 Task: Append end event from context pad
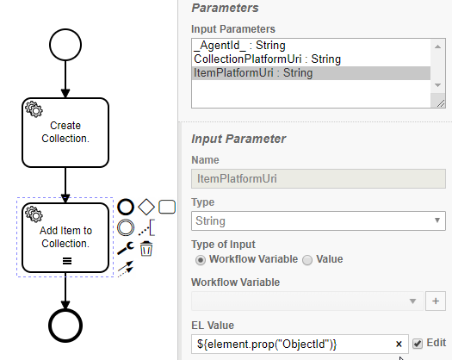(x=126, y=207)
